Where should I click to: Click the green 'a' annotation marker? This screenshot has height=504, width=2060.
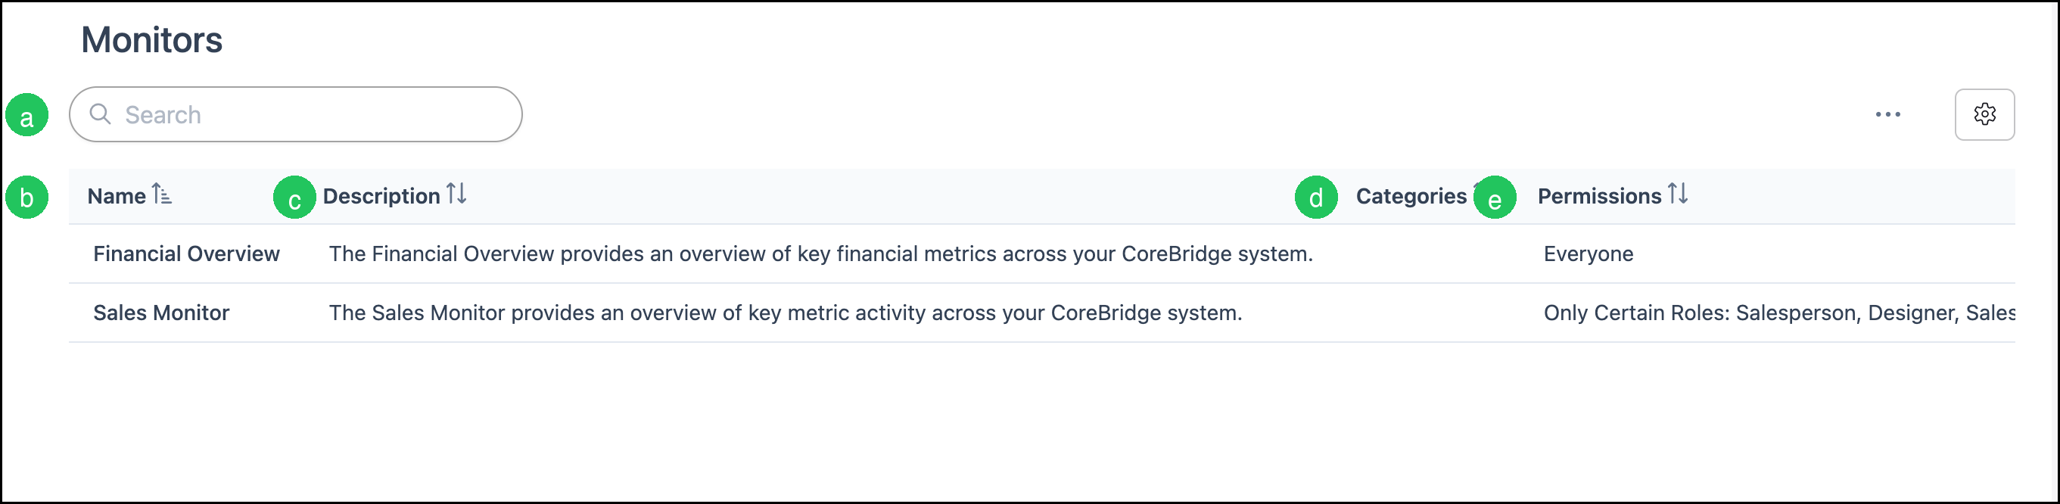point(27,115)
